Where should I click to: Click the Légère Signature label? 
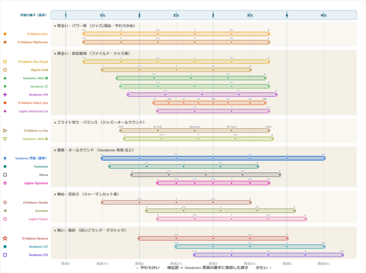pos(36,183)
